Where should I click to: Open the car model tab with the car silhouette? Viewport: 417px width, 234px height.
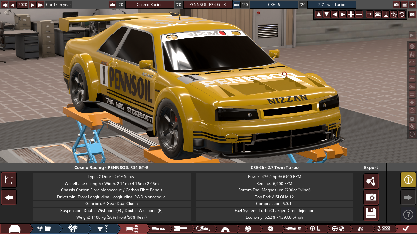pyautogui.click(x=15, y=229)
